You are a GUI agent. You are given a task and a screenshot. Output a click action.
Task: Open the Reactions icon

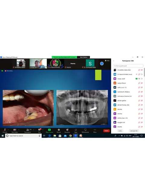click(x=67, y=131)
